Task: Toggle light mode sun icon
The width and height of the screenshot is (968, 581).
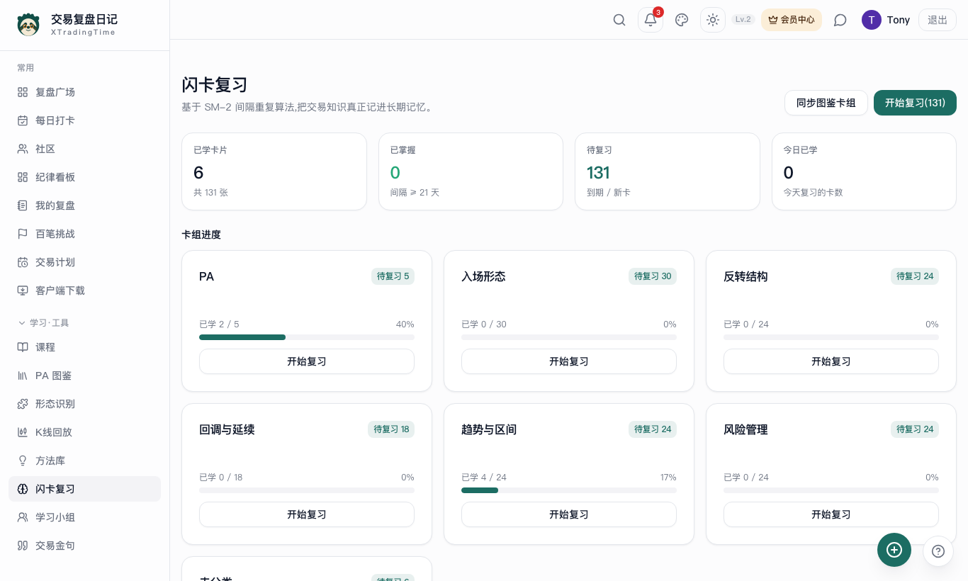Action: click(x=713, y=20)
